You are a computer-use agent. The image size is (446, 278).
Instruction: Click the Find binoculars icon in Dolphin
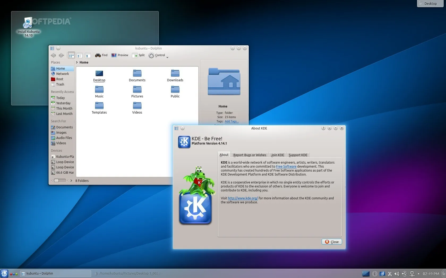pyautogui.click(x=98, y=55)
